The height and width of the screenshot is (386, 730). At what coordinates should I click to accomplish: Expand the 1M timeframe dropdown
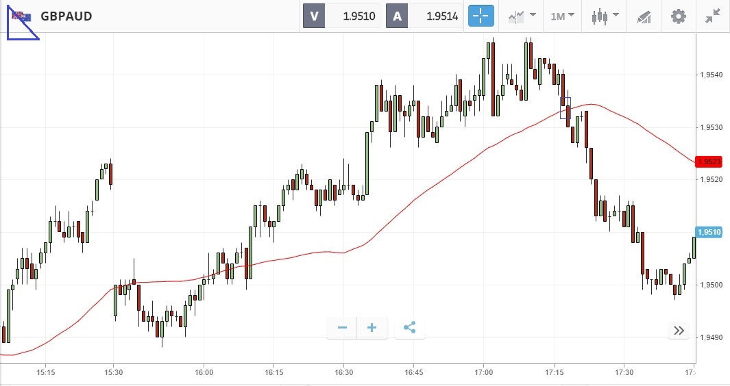coord(562,16)
